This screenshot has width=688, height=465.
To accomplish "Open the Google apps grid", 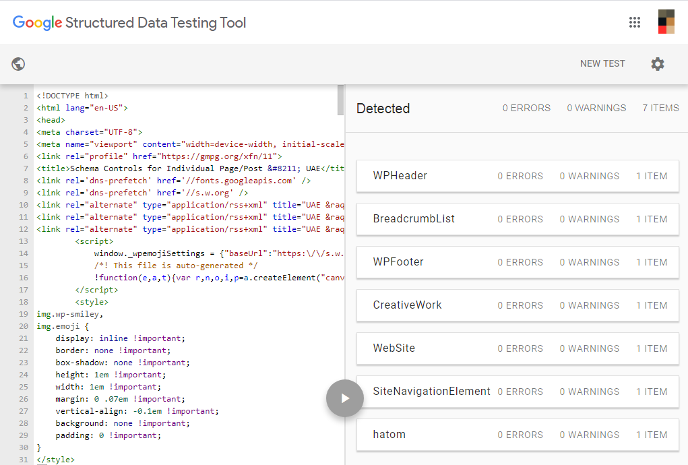I will click(634, 22).
